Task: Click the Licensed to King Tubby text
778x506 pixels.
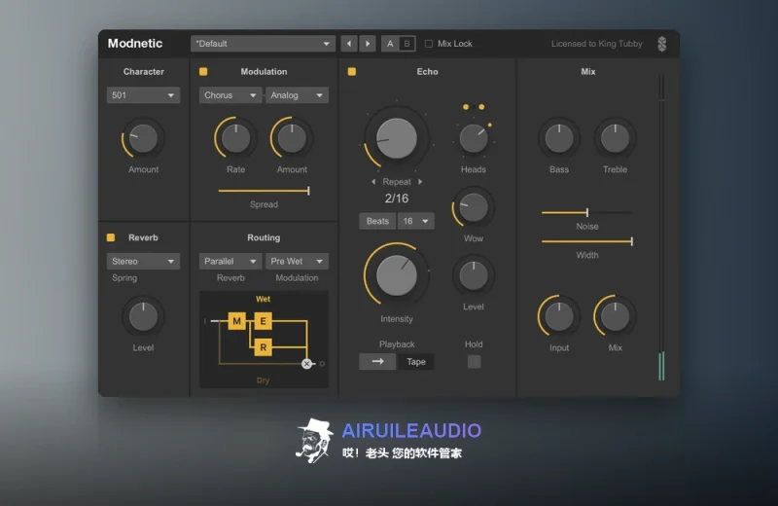Action: (596, 44)
